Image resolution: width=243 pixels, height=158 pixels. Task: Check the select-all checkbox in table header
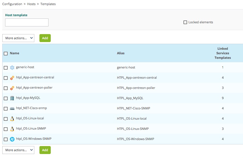tap(6, 53)
